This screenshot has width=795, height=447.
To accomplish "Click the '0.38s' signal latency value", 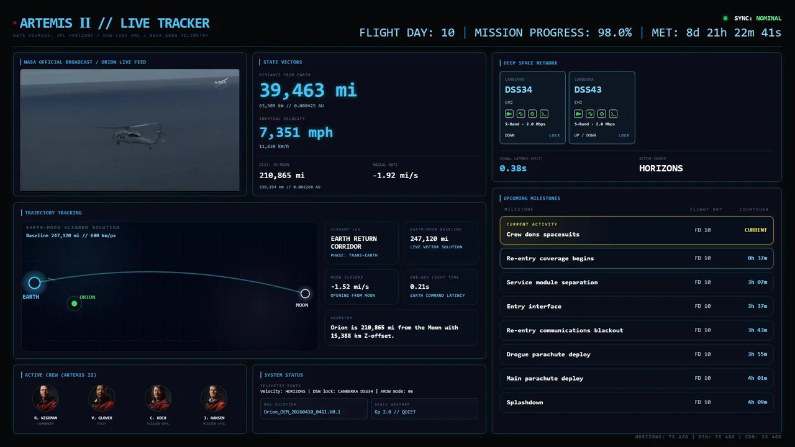I will (513, 168).
